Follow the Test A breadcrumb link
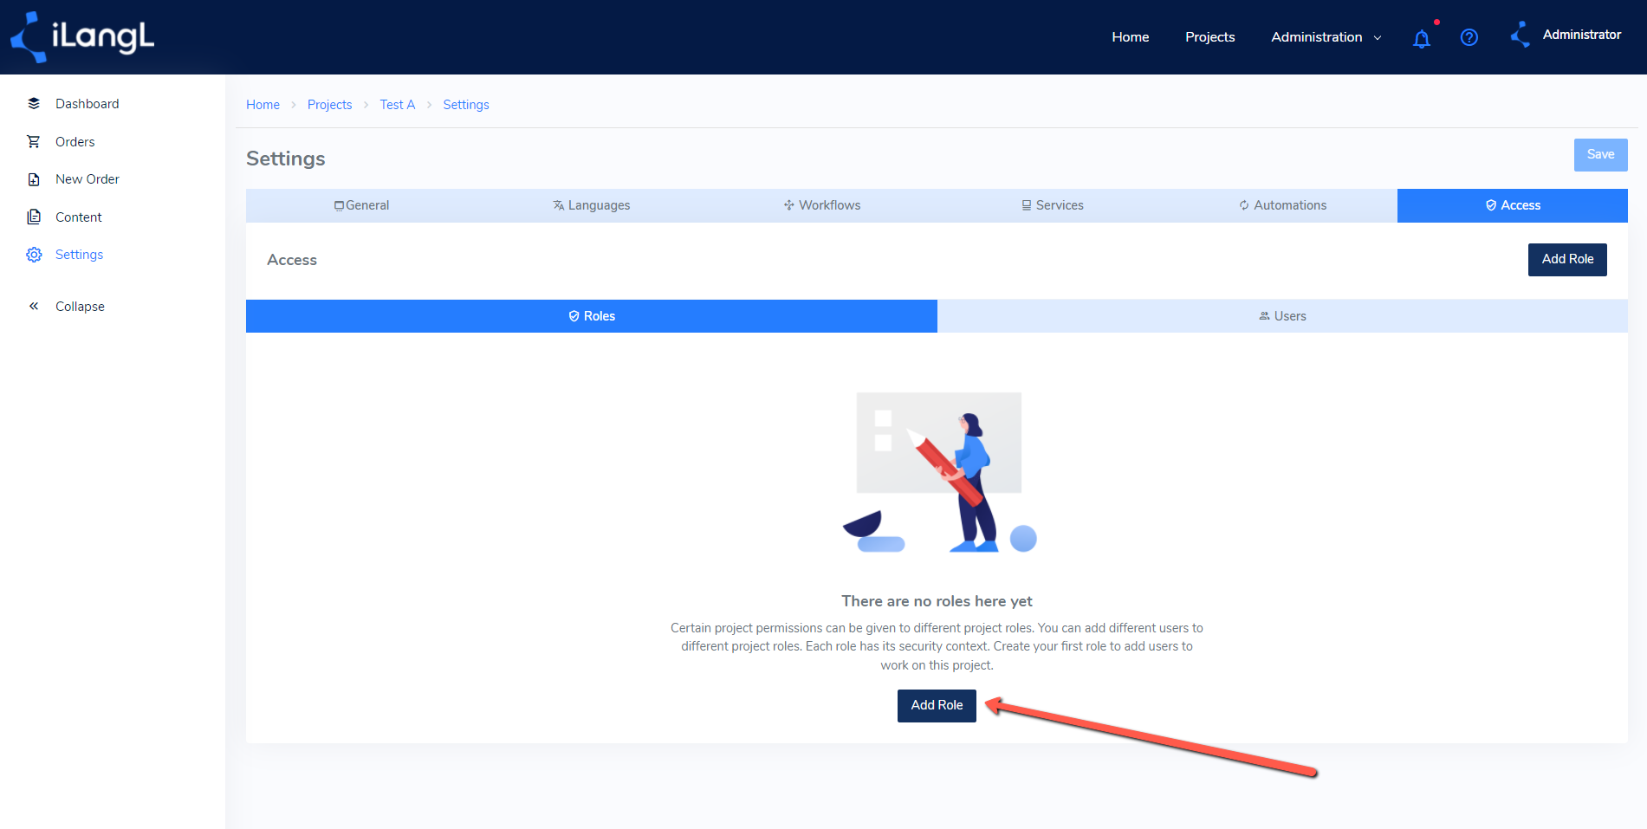The height and width of the screenshot is (829, 1647). [x=397, y=105]
